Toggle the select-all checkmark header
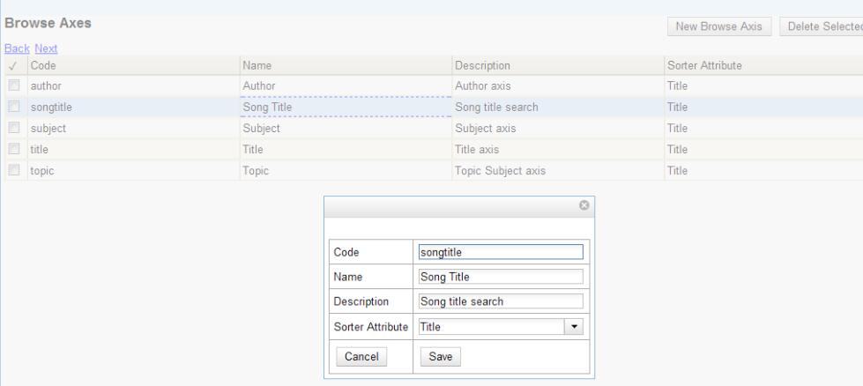This screenshot has width=863, height=386. coord(13,65)
